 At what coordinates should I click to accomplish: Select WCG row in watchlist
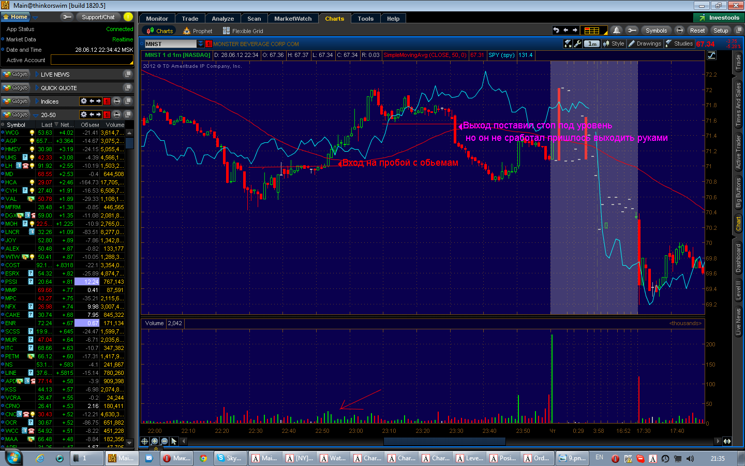tap(63, 133)
